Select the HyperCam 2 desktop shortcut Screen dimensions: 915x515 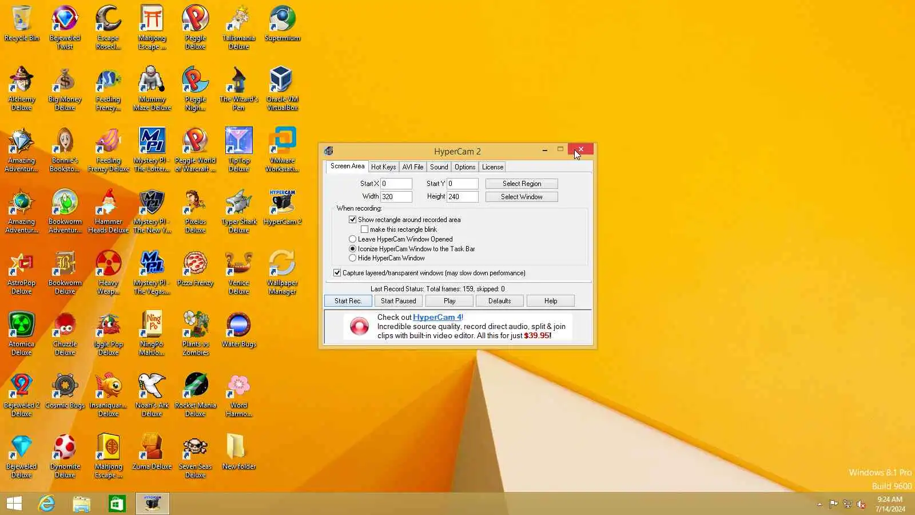[283, 208]
